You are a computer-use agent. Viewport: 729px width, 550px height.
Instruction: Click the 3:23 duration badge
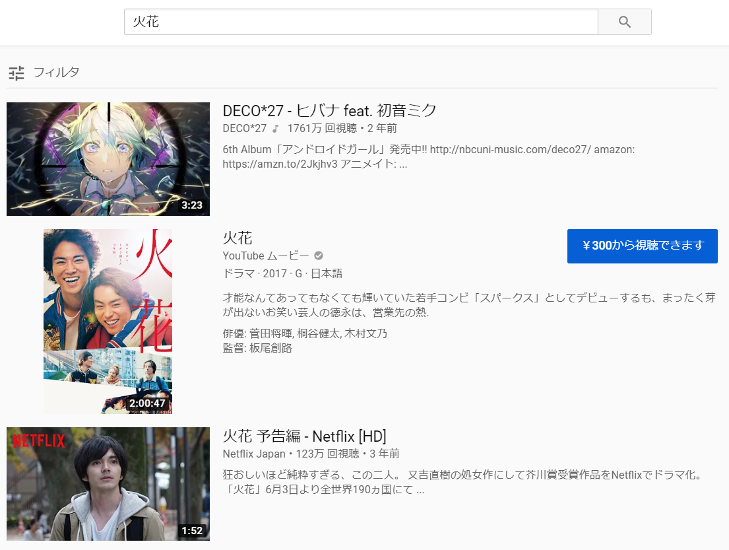pos(192,205)
